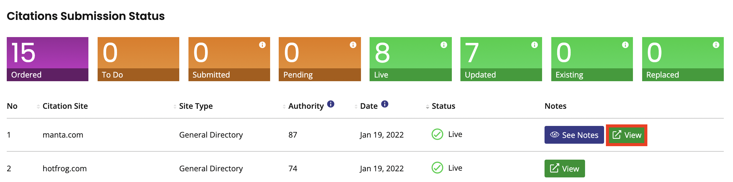This screenshot has width=733, height=182.
Task: Click info icon beside Authority header
Action: [331, 104]
